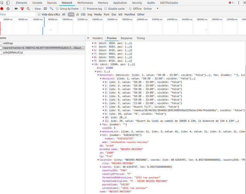The width and height of the screenshot is (246, 194).
Task: Expand item 4 with dist 3814
Action: click(93, 43)
